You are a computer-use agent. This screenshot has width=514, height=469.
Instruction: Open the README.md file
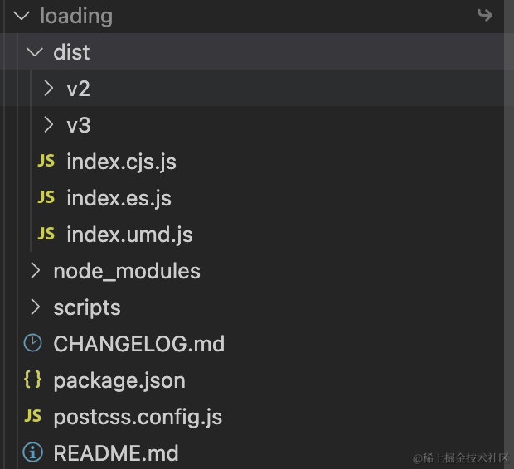116,453
